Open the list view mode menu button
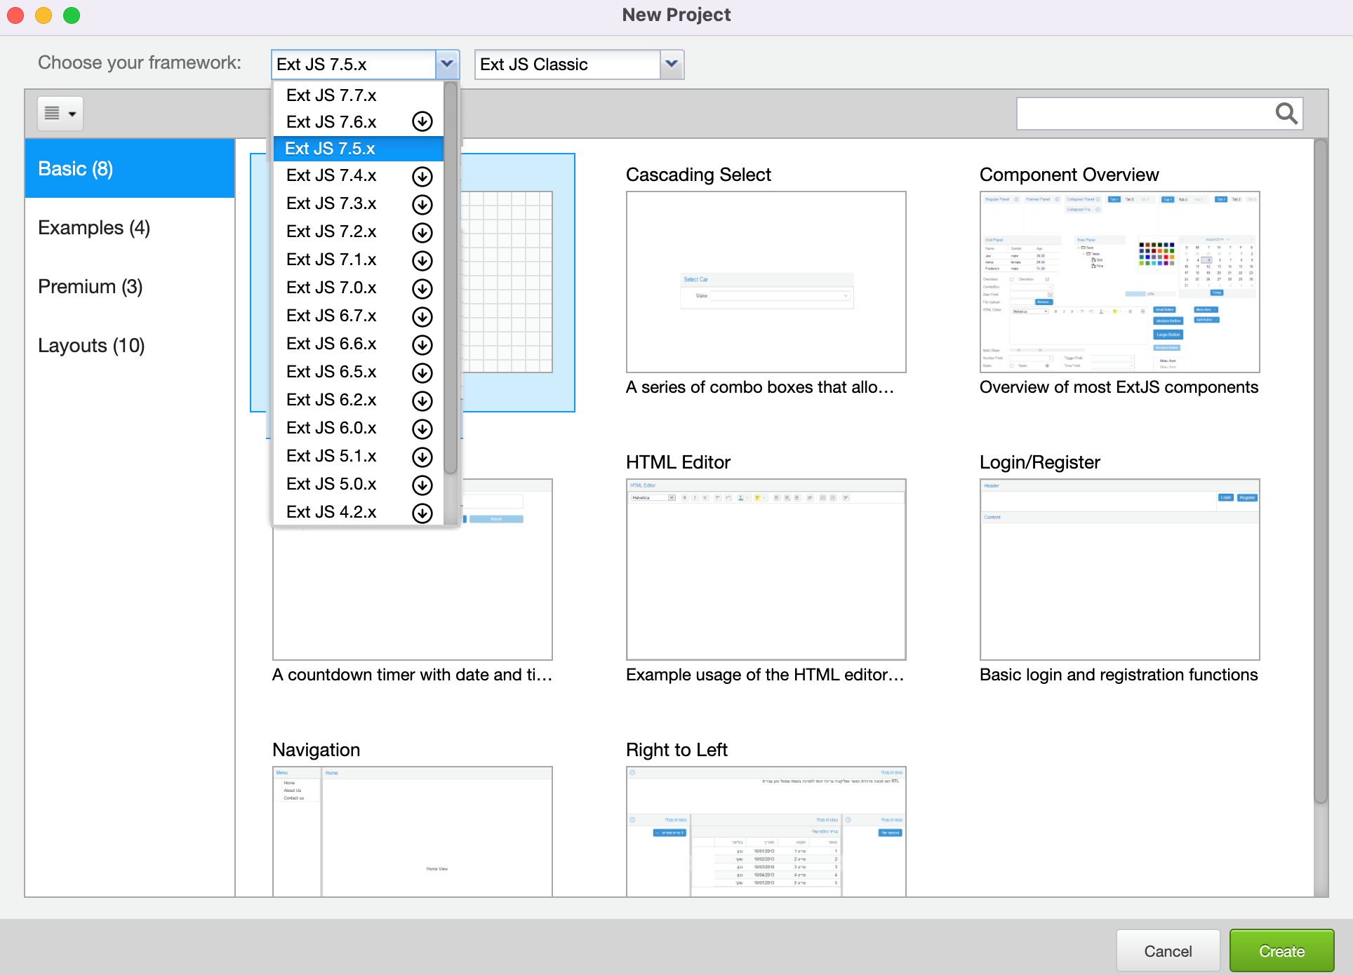 pyautogui.click(x=60, y=114)
